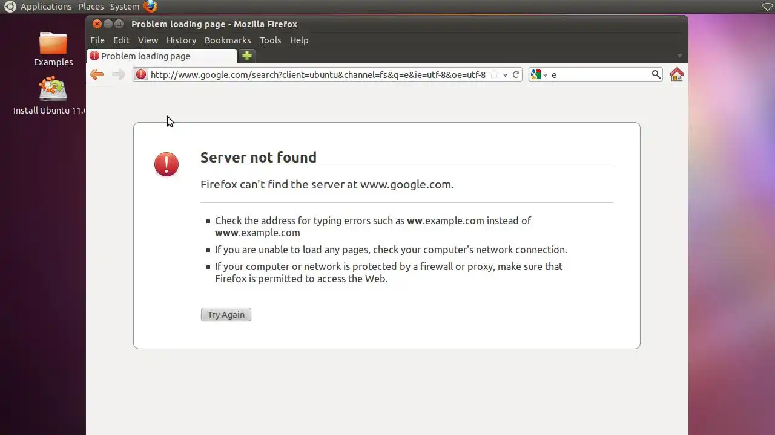Minimize the Firefox window

click(108, 24)
